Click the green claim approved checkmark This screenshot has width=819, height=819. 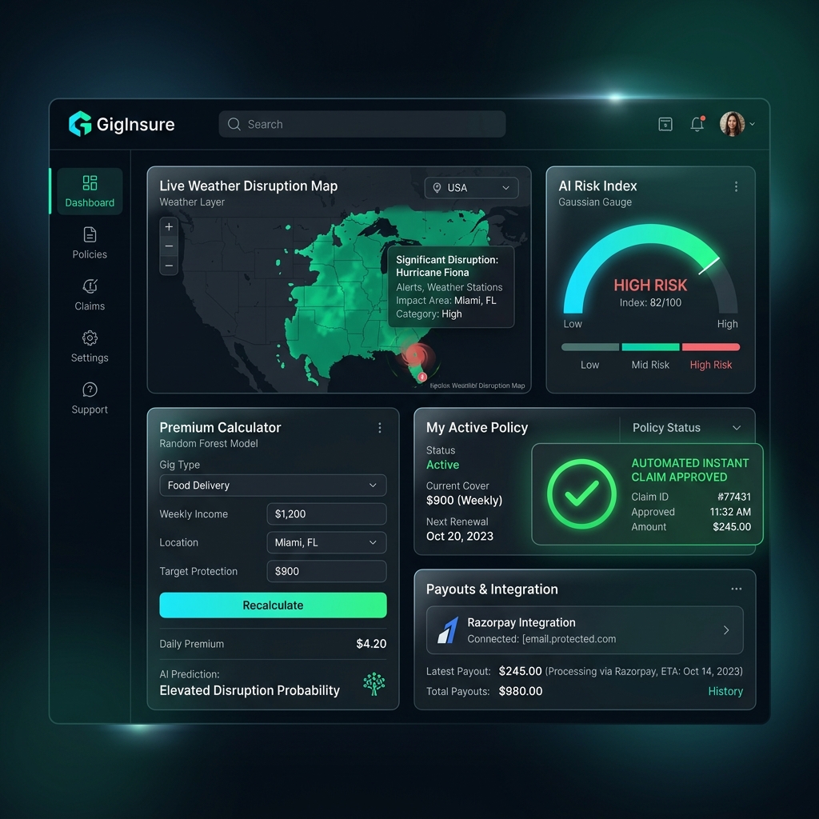click(x=581, y=494)
